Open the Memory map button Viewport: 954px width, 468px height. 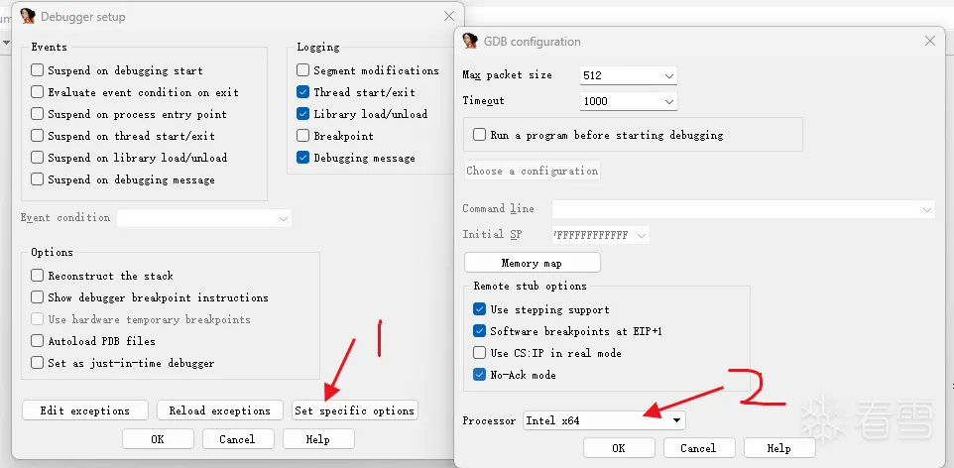(x=532, y=263)
